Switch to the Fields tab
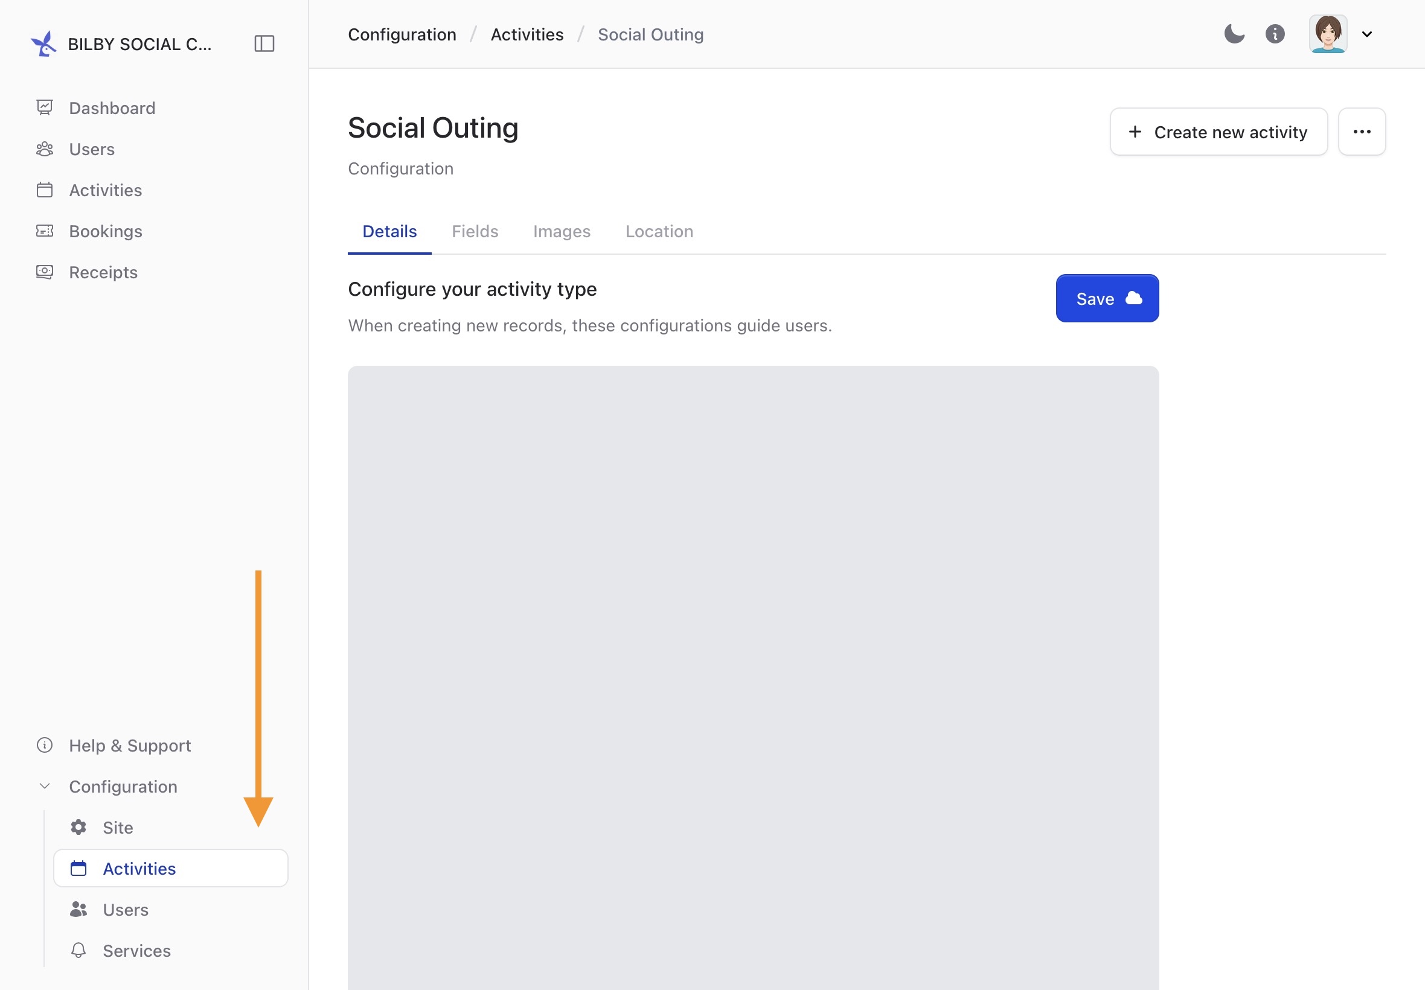This screenshot has height=990, width=1425. 475,231
